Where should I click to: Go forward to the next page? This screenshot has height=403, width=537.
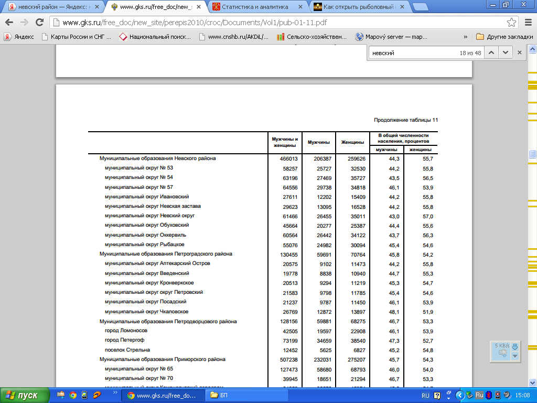coord(24,23)
